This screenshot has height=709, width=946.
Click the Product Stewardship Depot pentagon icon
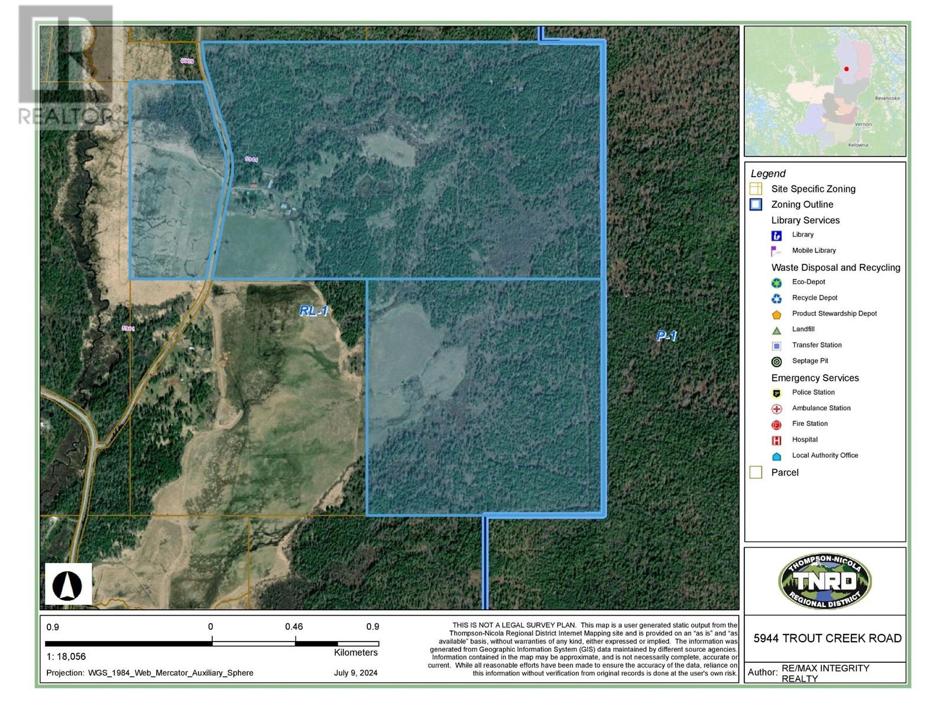click(776, 314)
